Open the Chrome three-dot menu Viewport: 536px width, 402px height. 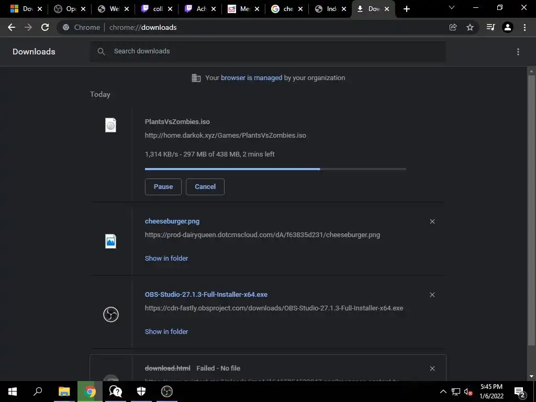(524, 27)
